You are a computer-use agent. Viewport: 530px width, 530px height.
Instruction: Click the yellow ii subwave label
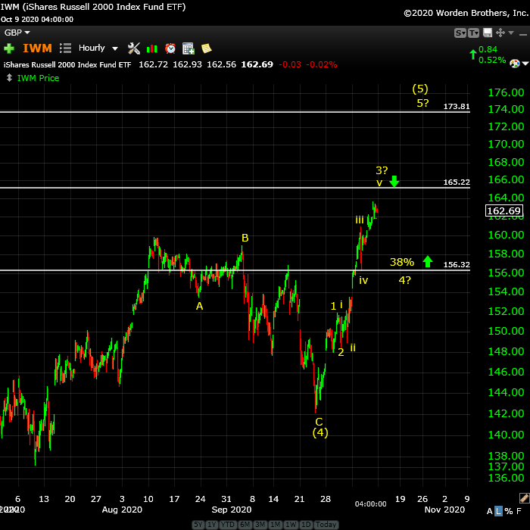point(353,347)
